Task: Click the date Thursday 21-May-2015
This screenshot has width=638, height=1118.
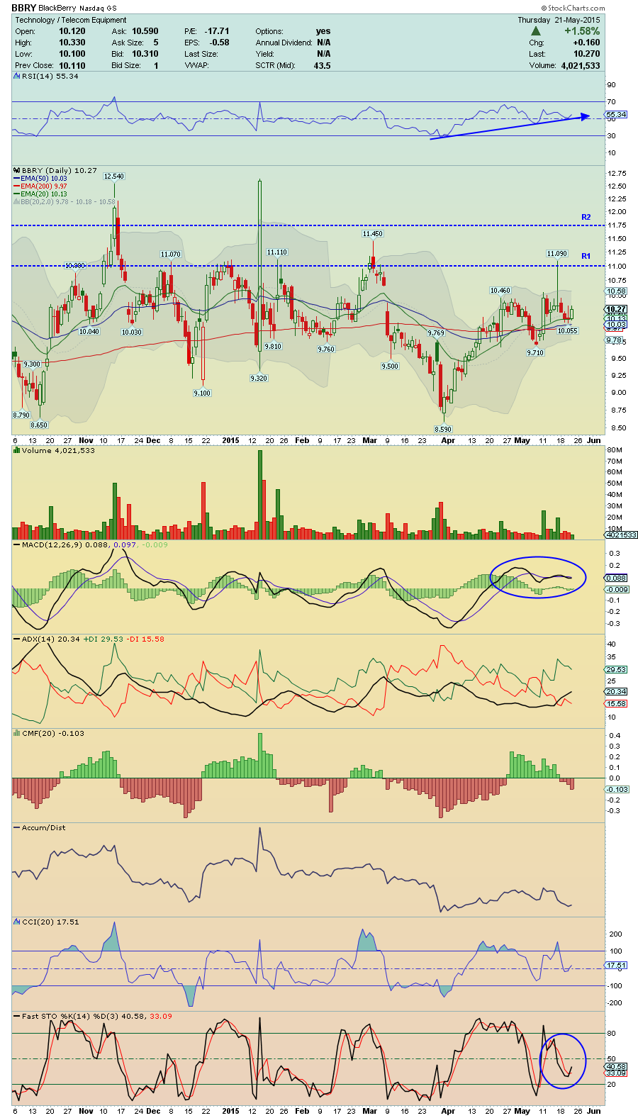Action: [x=559, y=20]
